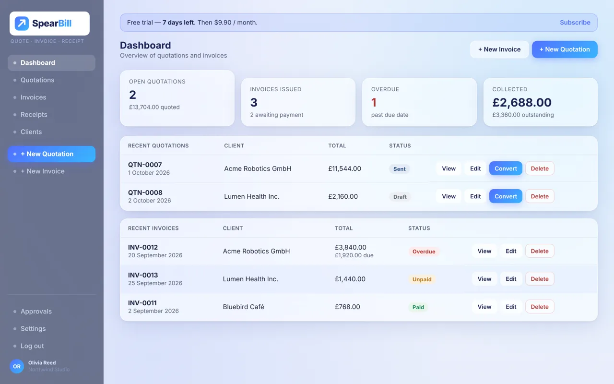The width and height of the screenshot is (614, 384).
Task: Edit invoice INV-0013
Action: pos(511,279)
